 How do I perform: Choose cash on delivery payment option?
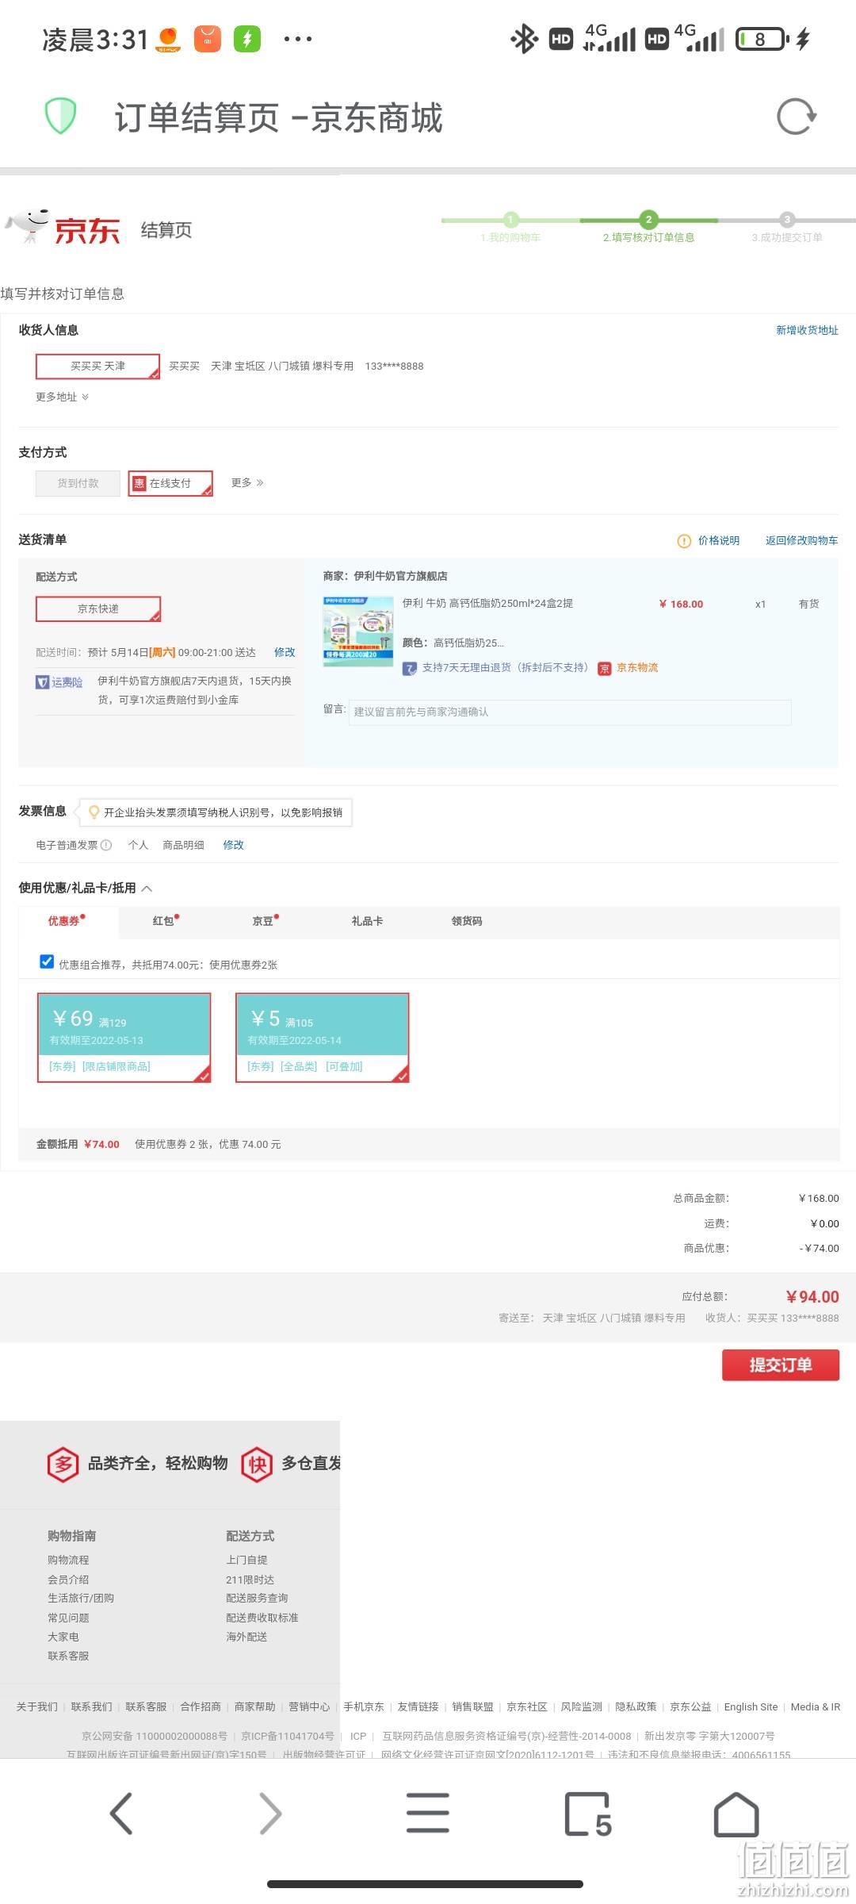(78, 483)
